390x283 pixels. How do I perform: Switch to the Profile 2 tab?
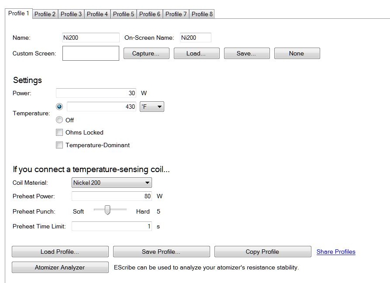click(45, 14)
